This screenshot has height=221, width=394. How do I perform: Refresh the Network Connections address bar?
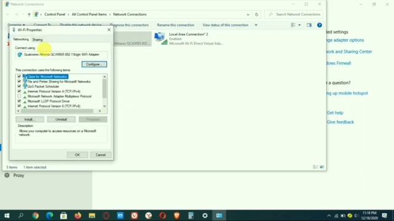click(257, 15)
